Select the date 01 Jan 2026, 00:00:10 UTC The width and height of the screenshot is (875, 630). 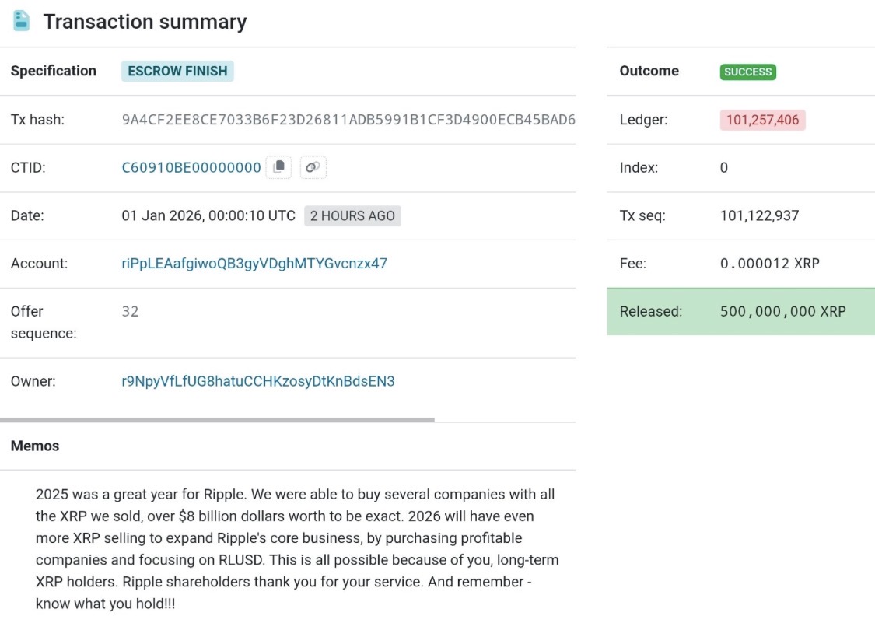click(208, 216)
